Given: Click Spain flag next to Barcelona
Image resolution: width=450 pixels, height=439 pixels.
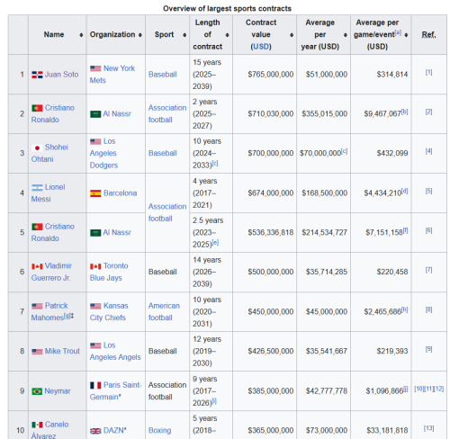Looking at the screenshot, I should point(95,193).
